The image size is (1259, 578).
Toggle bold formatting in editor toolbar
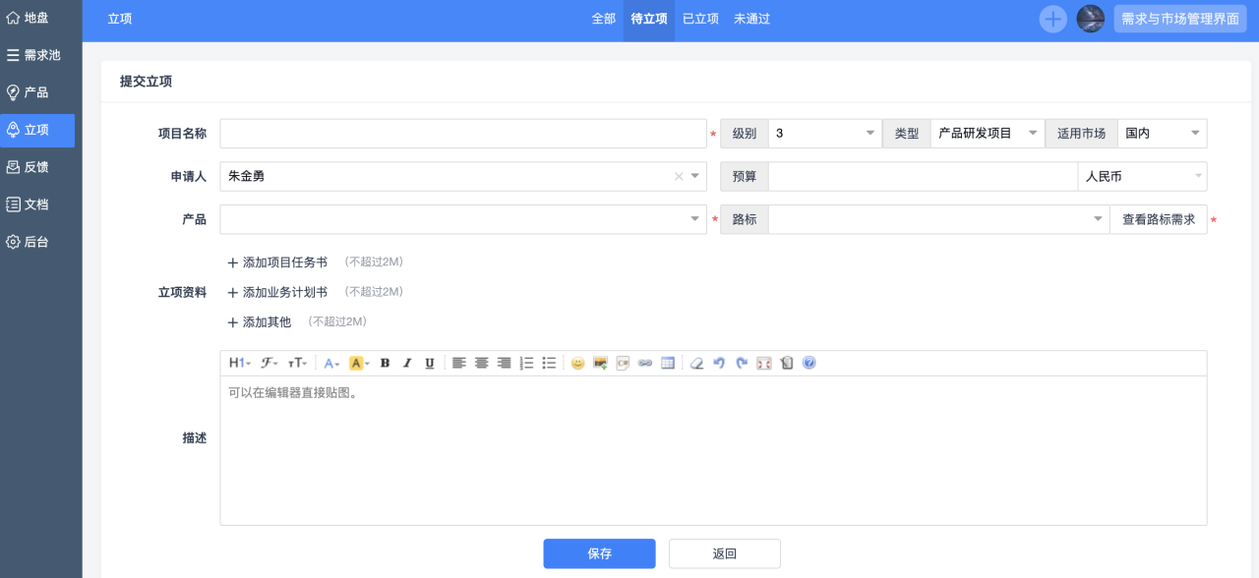pos(385,363)
